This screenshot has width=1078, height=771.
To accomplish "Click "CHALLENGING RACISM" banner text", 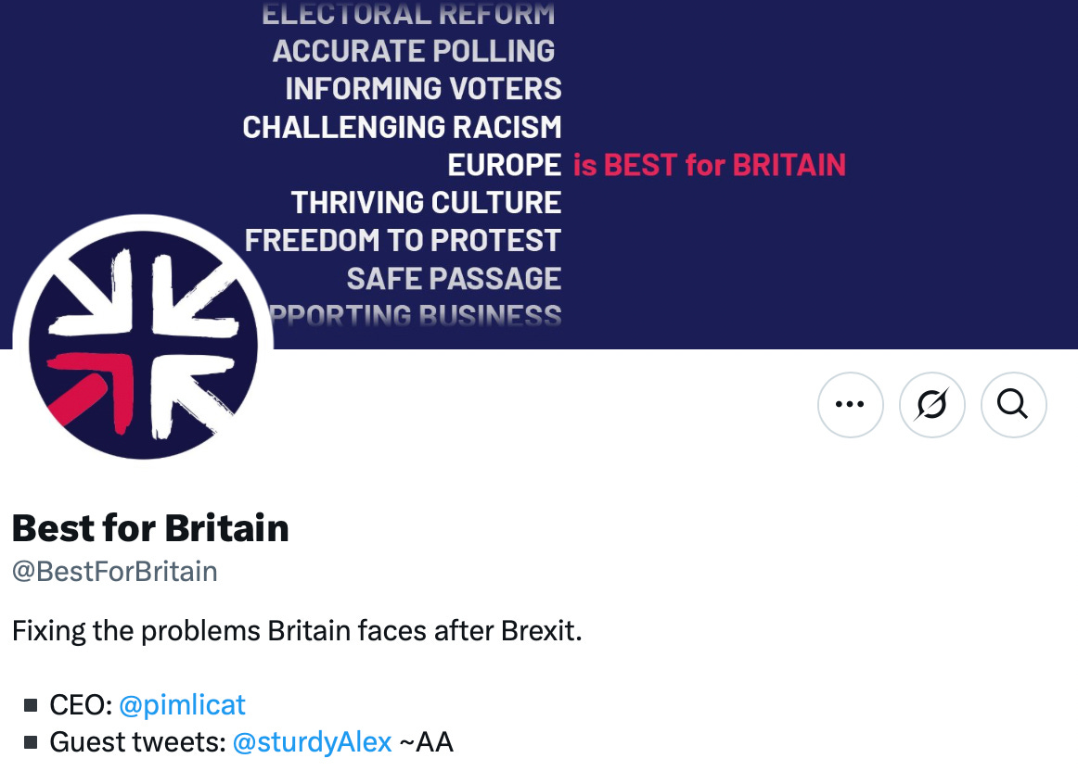I will [x=402, y=127].
